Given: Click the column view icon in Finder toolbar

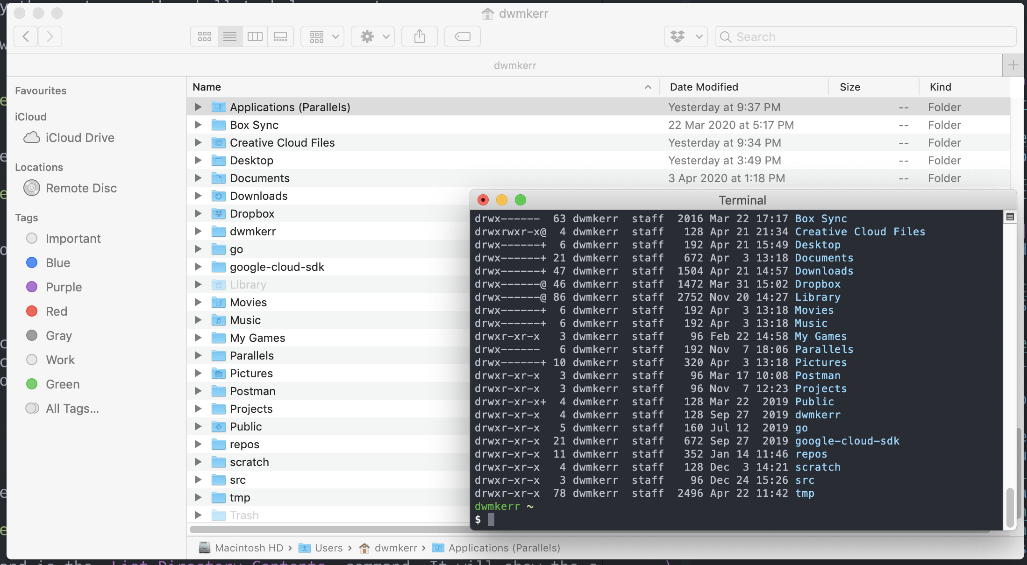Looking at the screenshot, I should tap(254, 36).
